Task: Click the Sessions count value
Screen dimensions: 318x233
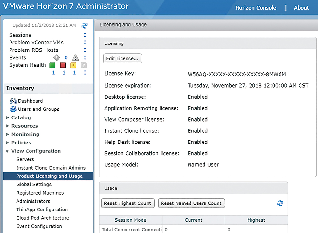Action: [x=85, y=35]
